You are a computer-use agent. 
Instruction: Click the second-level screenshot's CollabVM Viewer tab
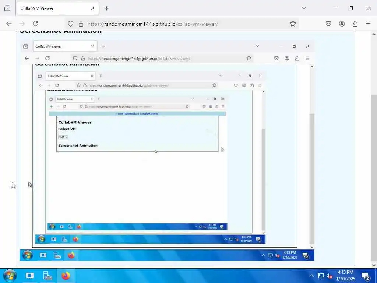[x=65, y=46]
